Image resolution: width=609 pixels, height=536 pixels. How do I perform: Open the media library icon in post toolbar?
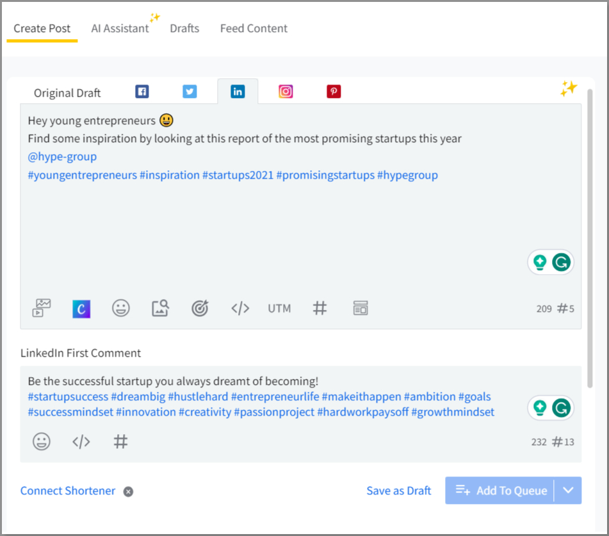pyautogui.click(x=42, y=308)
